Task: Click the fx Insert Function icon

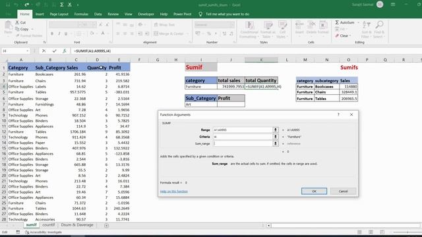Action: (x=65, y=51)
